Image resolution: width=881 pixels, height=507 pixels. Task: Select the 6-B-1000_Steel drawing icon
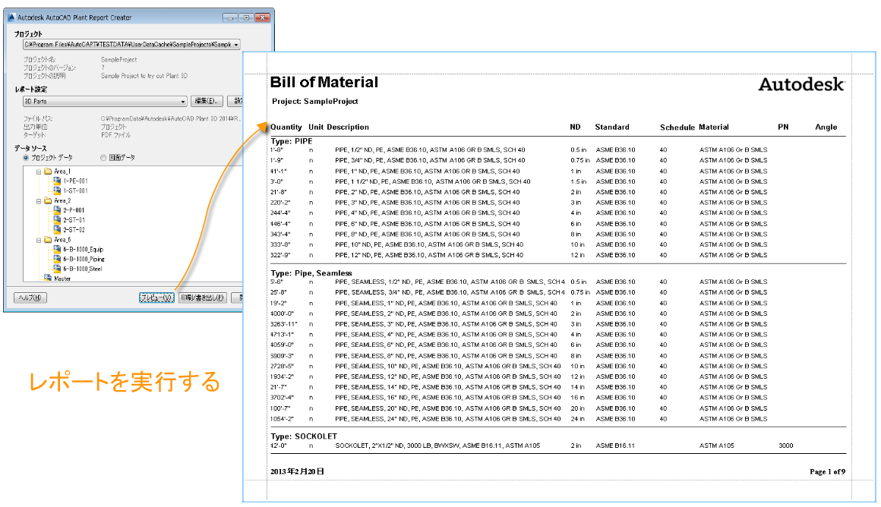coord(57,269)
